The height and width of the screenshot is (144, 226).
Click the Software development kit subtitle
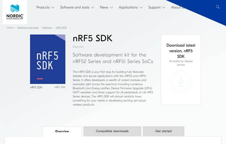[x=113, y=58]
